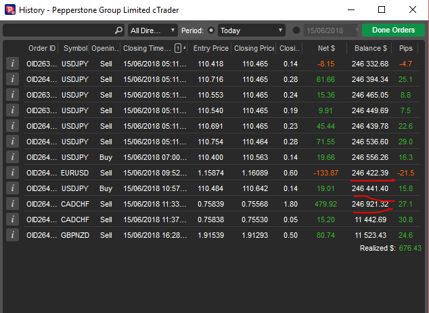Click entry price 1.15874
This screenshot has width=429, height=313.
click(x=210, y=173)
